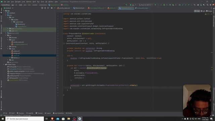Image resolution: width=215 pixels, height=121 pixels.
Task: Open the taskbar notification center icon
Action: click(211, 119)
